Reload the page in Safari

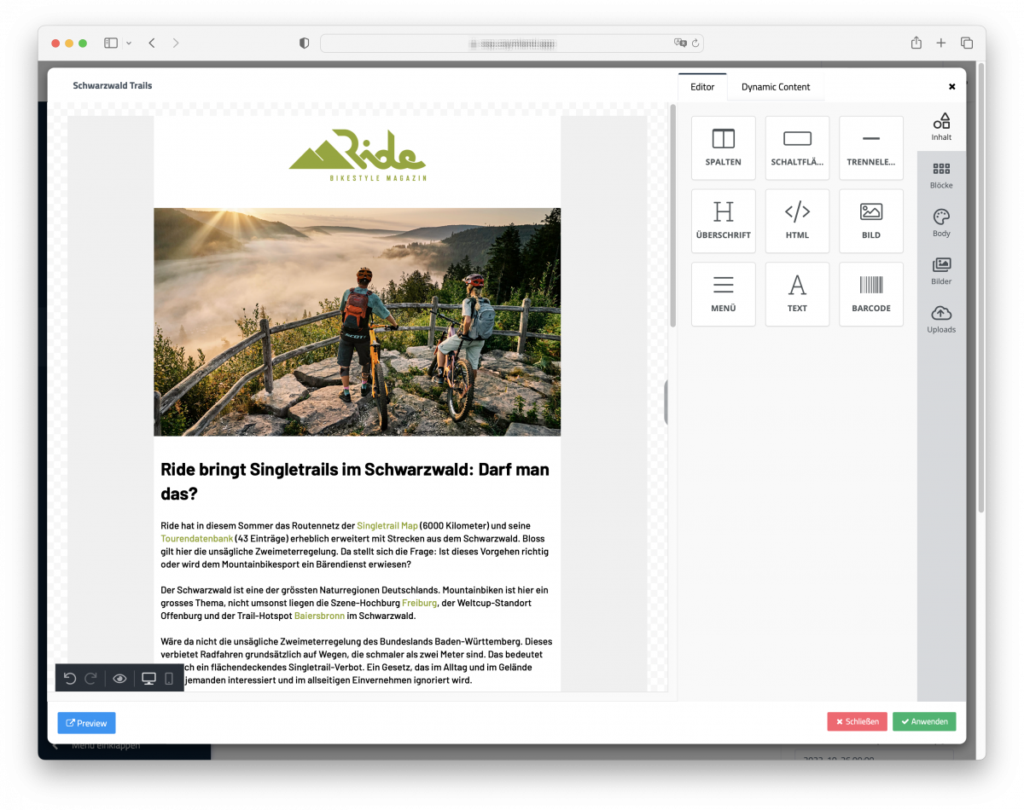pyautogui.click(x=695, y=43)
